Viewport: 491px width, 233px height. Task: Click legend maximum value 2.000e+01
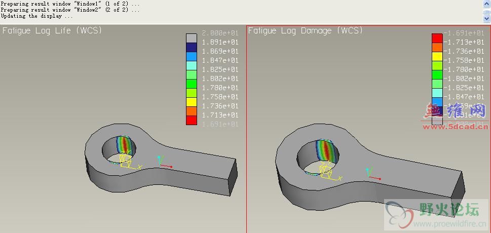[x=220, y=33]
